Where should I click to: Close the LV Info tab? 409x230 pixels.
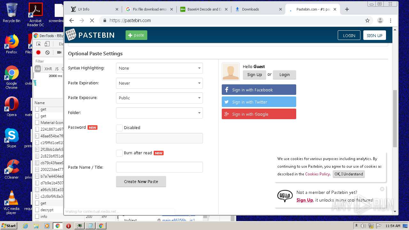tap(117, 9)
